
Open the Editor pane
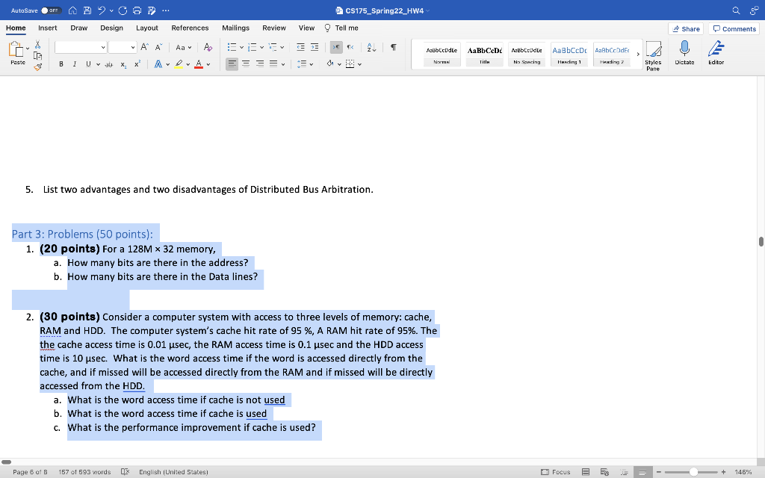[x=716, y=53]
